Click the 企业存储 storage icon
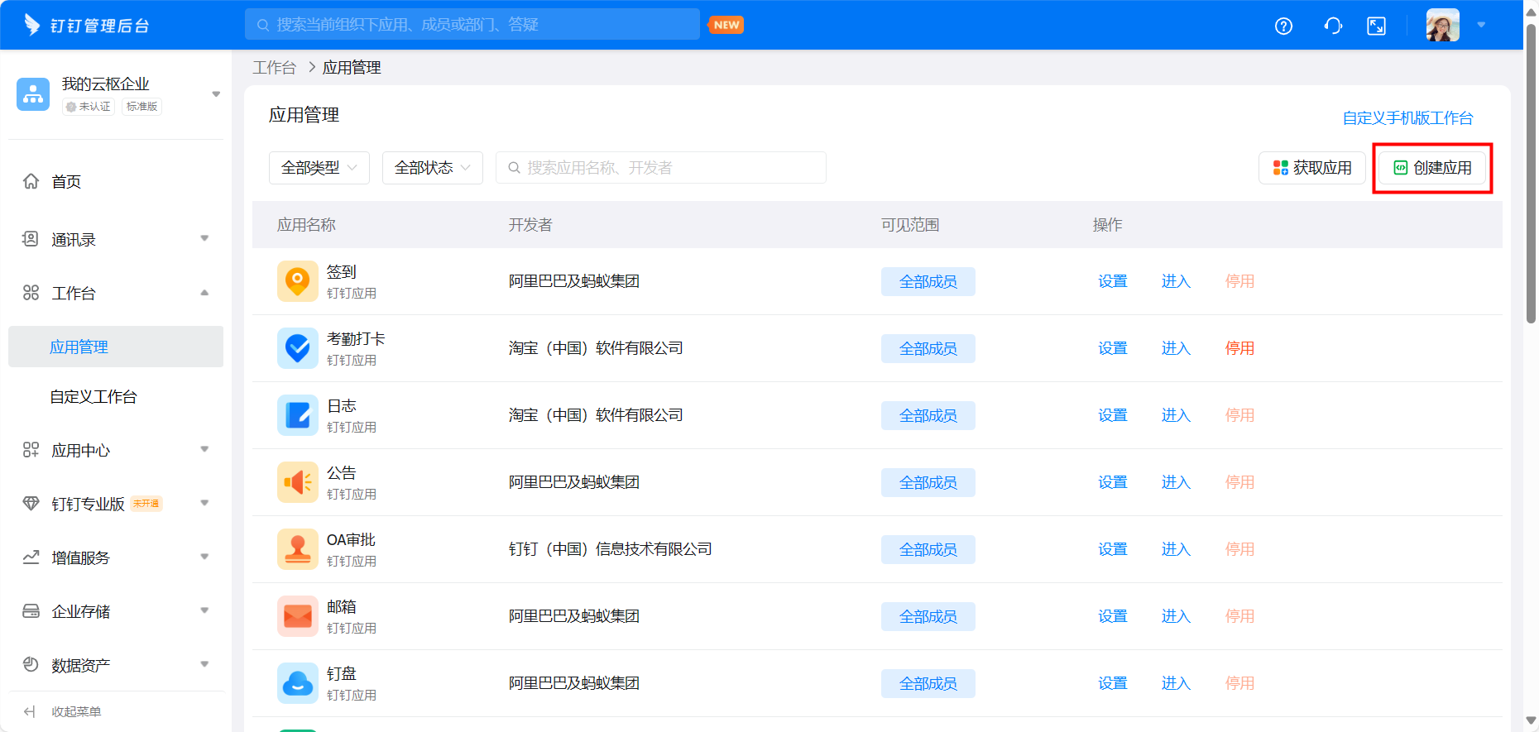This screenshot has width=1539, height=732. (31, 611)
